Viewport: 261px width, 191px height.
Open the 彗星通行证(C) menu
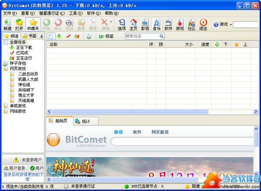pos(52,13)
